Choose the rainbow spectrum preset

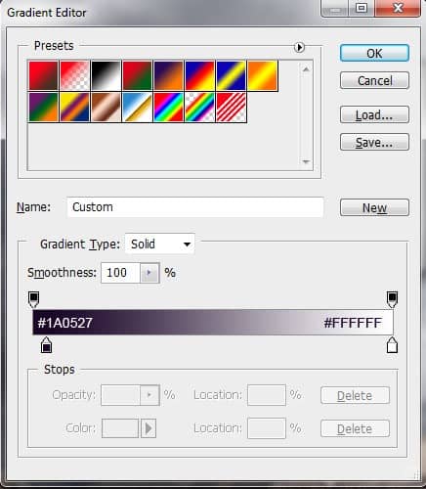(168, 108)
